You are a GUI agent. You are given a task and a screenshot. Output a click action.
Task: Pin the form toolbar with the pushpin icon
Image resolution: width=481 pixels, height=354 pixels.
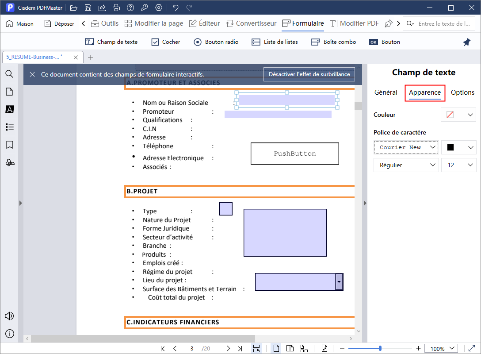[x=466, y=42]
